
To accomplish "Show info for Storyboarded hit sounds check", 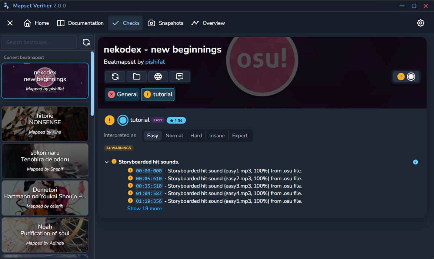I will [415, 162].
